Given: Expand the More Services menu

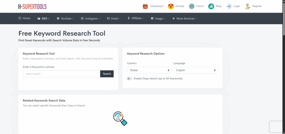Looking at the screenshot, I should coord(185,19).
